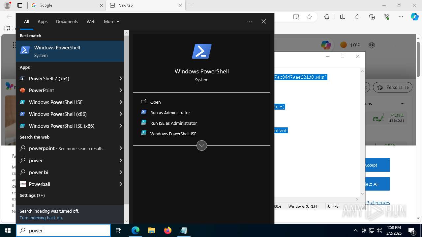This screenshot has height=237, width=422.
Task: Open Edge extensions puzzle icon
Action: coord(327,17)
